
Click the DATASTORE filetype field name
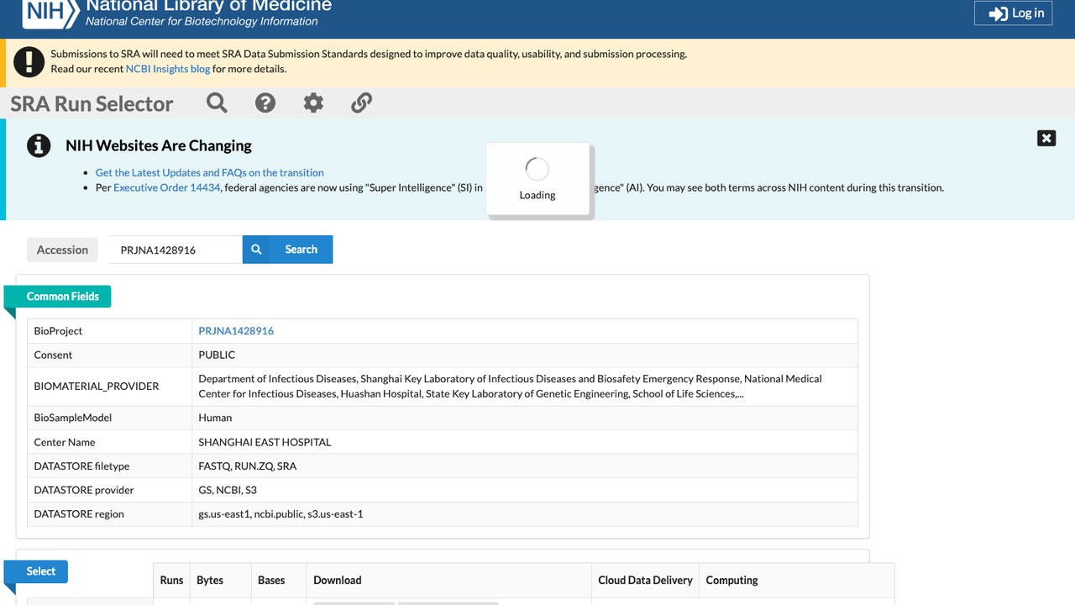81,466
